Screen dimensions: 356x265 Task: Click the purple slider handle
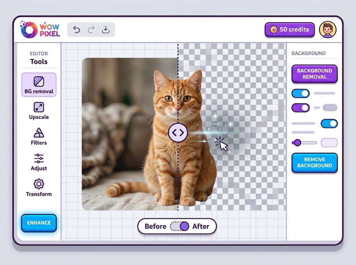pos(297,143)
